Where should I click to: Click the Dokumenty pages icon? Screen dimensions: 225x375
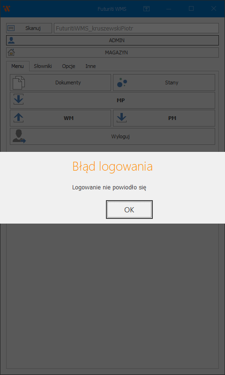[x=19, y=82]
